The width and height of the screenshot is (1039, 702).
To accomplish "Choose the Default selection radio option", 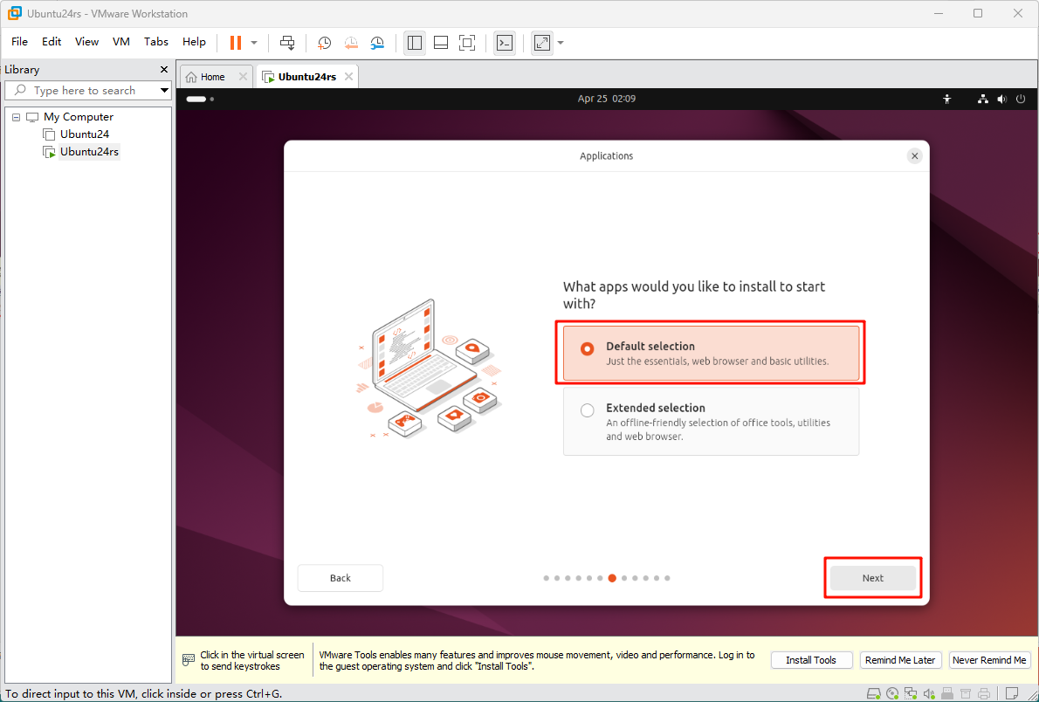I will pyautogui.click(x=711, y=354).
